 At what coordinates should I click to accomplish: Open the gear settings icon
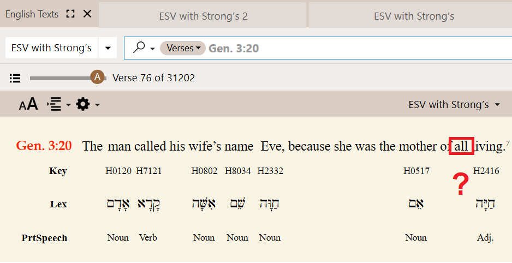pos(82,104)
